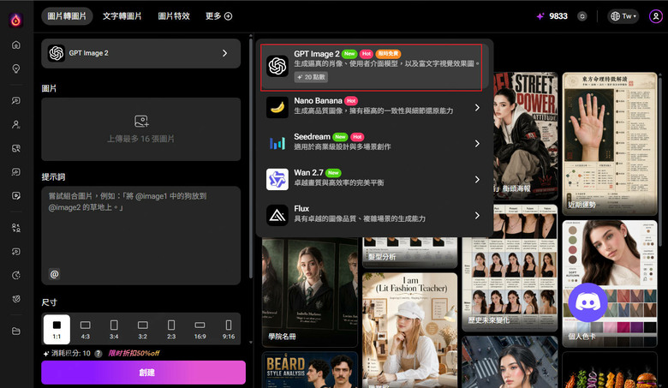Choose Flux in the model list
668x388 pixels.
374,215
